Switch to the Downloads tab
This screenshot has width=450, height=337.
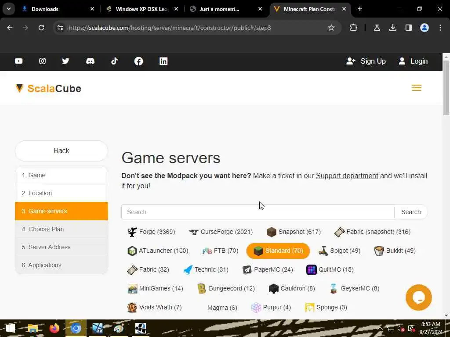pos(58,9)
